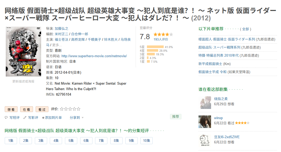This screenshot has height=152, width=281.
Task: Click the first empty rating star
Action: point(62,109)
